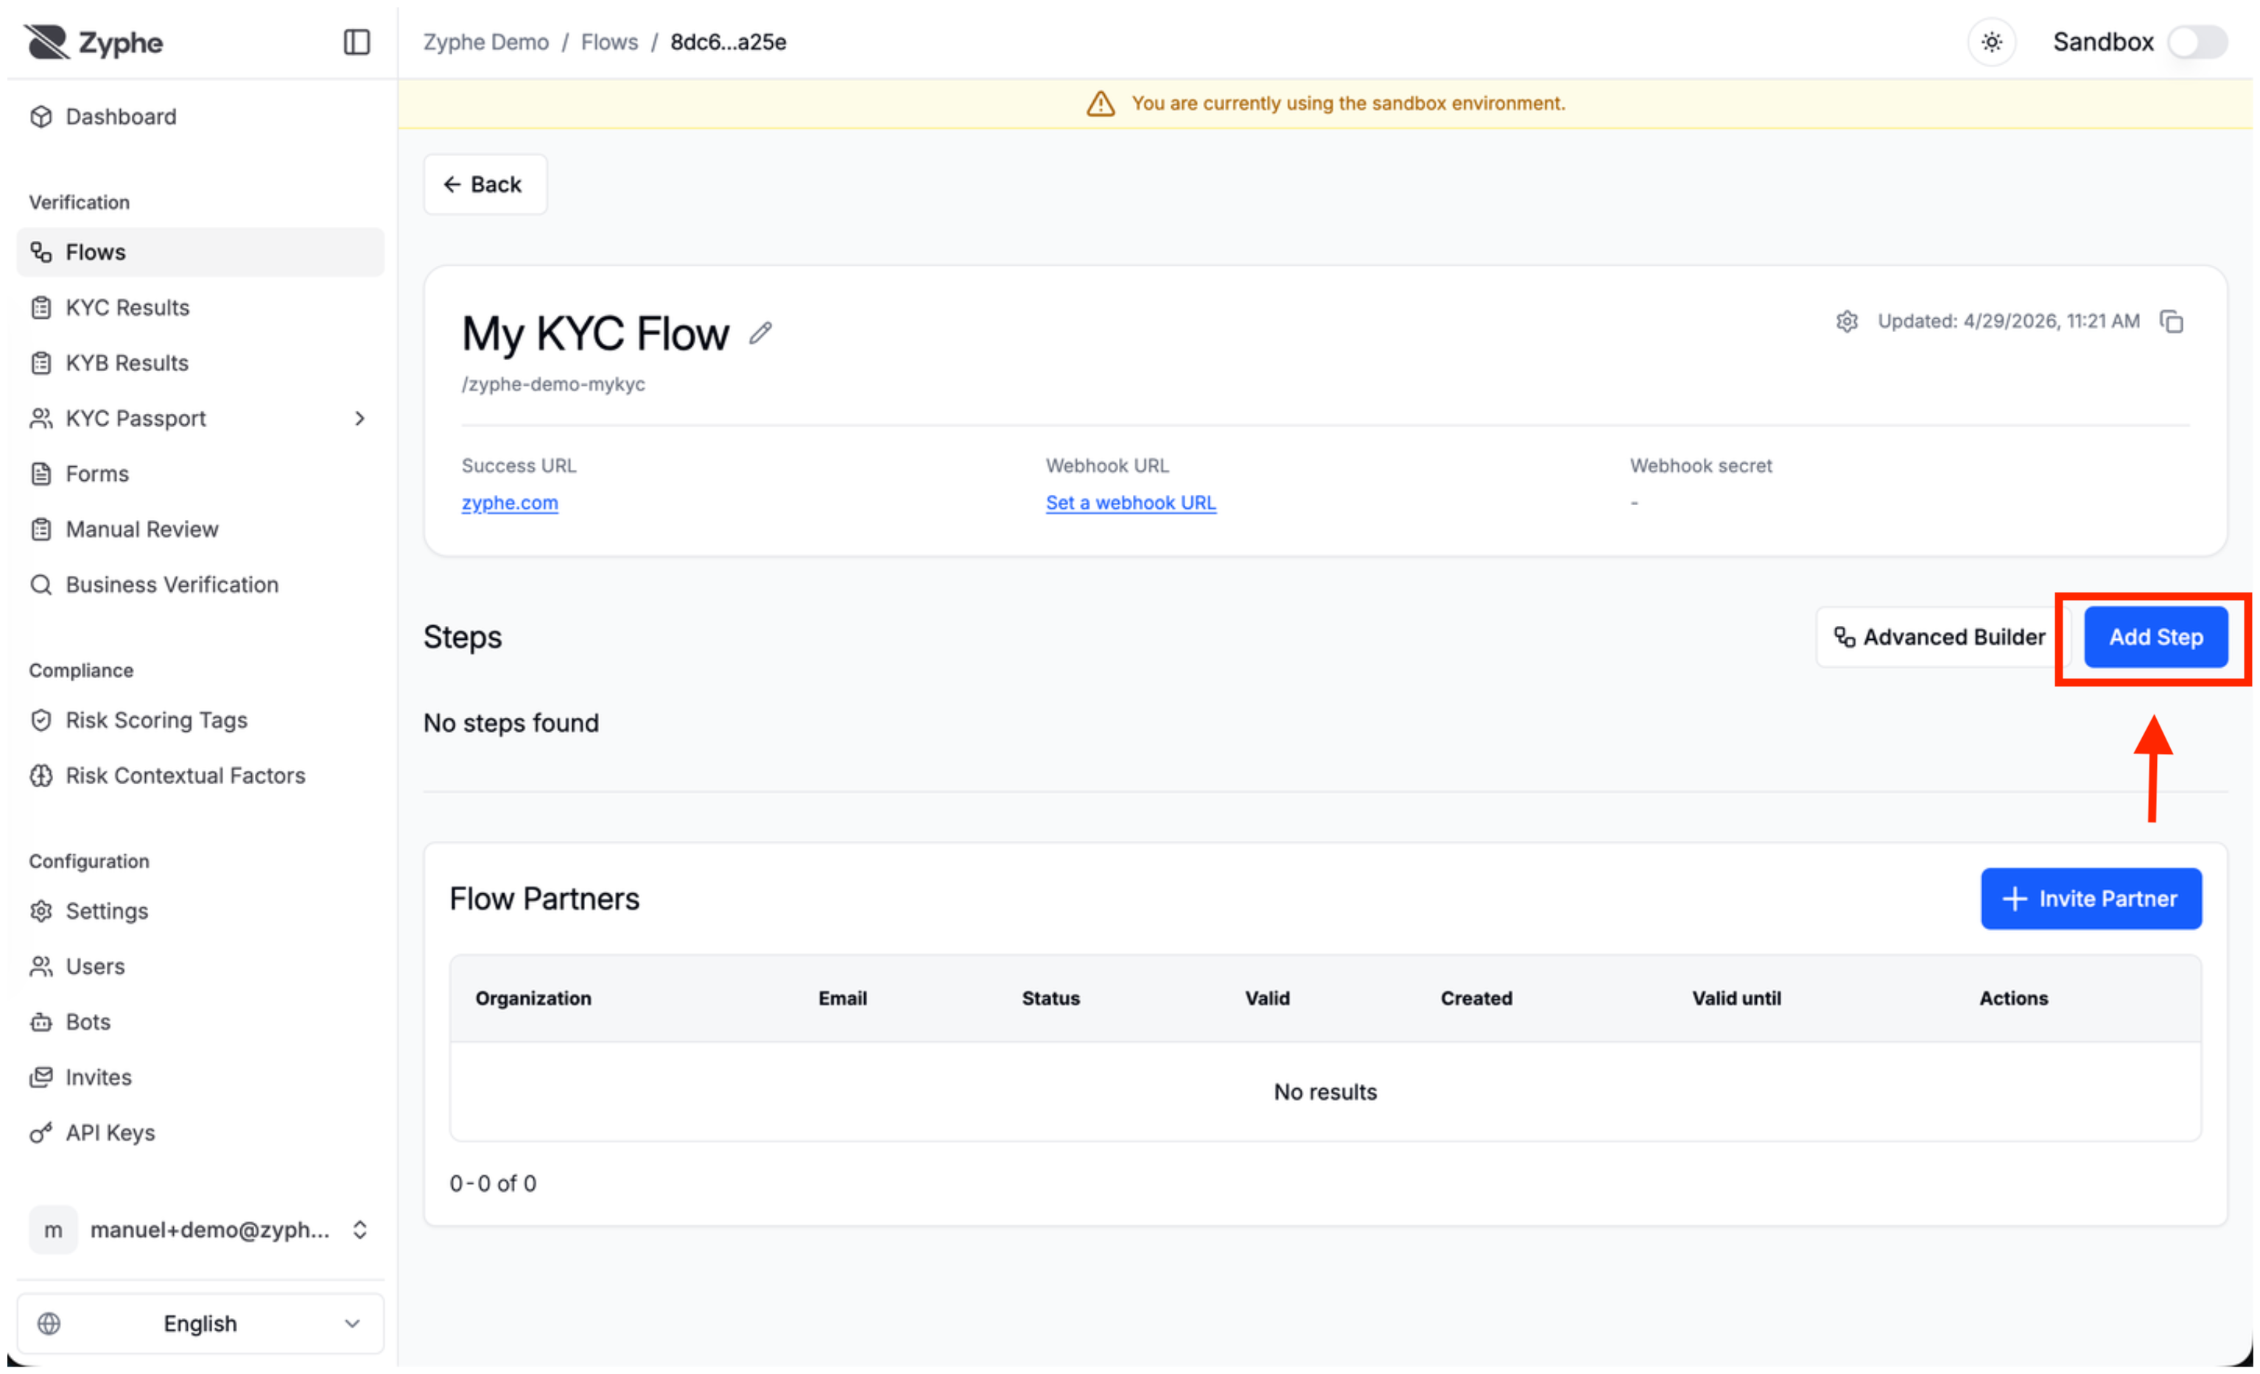Click the Organization column header
The image size is (2260, 1374).
pos(533,998)
